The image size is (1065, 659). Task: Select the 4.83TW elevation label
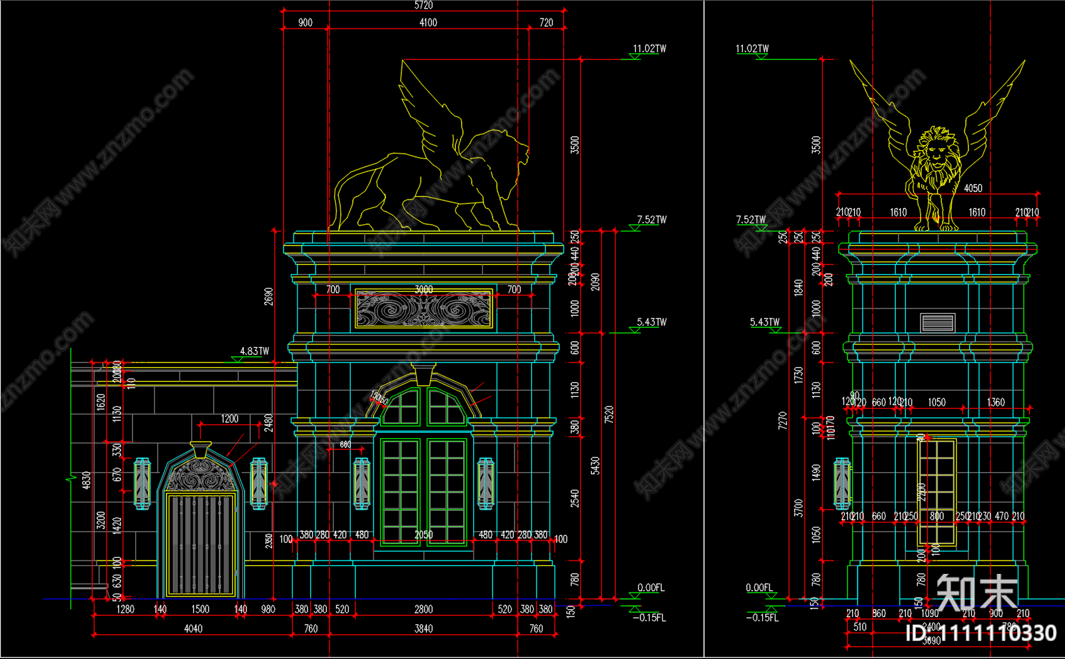[x=254, y=351]
